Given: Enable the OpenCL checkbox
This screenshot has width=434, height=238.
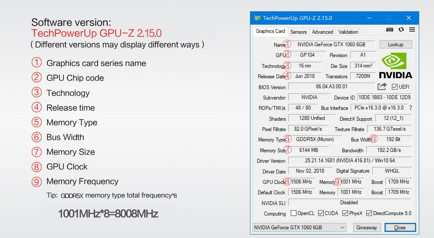Looking at the screenshot, I should pyautogui.click(x=294, y=213).
